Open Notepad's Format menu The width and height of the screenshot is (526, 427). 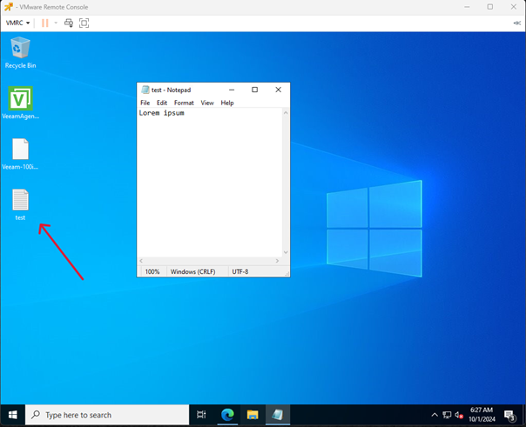(x=184, y=103)
